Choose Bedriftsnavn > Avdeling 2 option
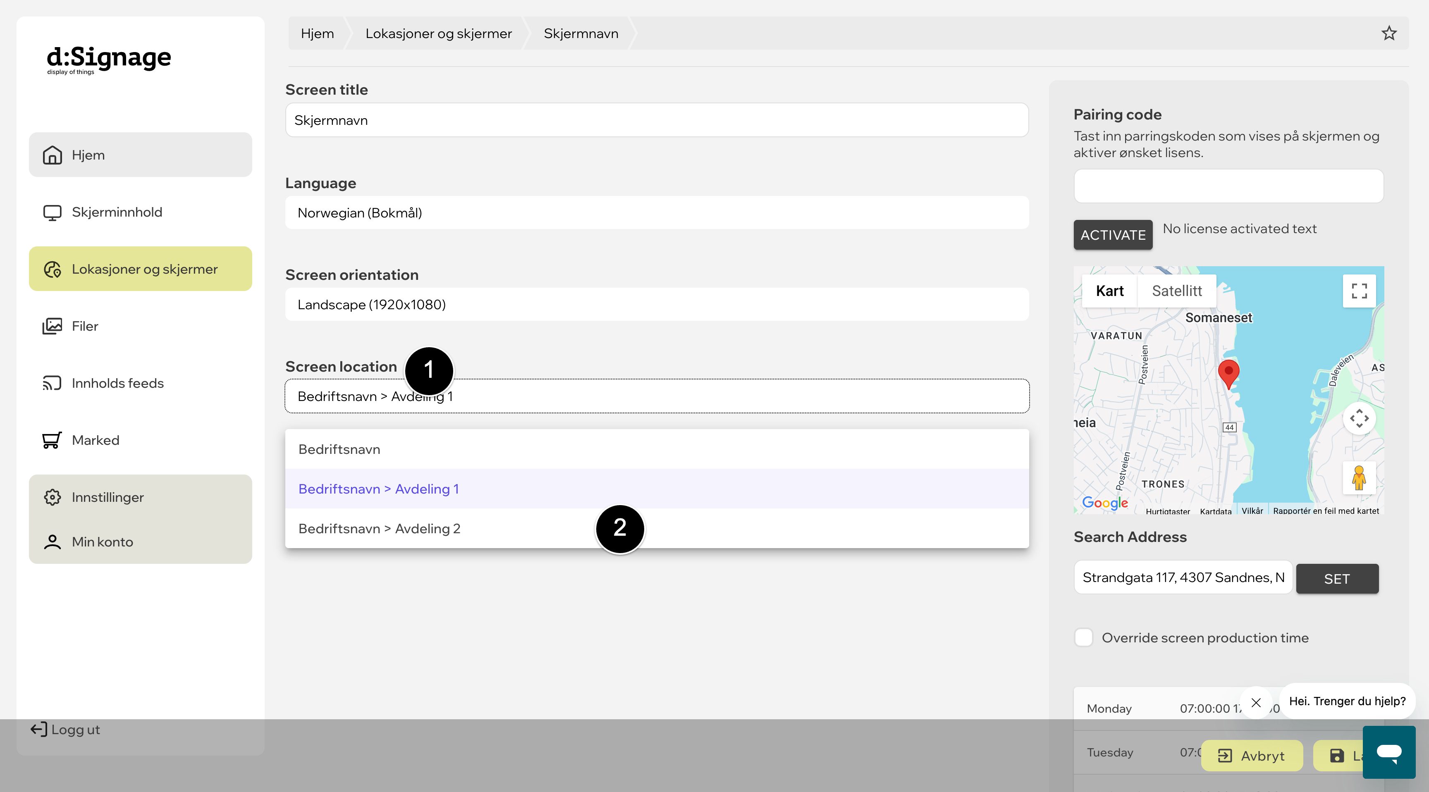 tap(657, 529)
